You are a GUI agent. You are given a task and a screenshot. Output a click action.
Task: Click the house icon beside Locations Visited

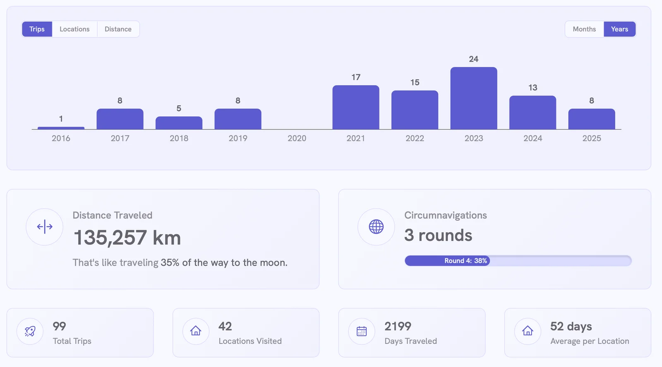[196, 331]
